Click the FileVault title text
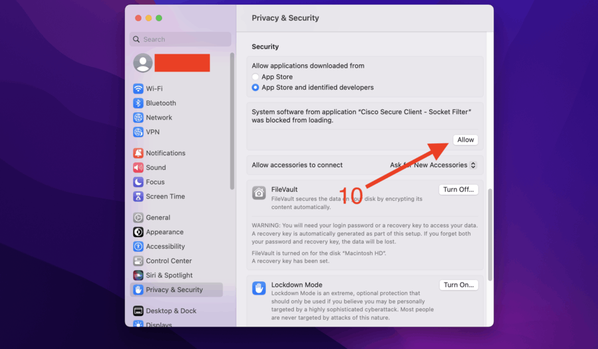The width and height of the screenshot is (598, 349). pos(284,189)
